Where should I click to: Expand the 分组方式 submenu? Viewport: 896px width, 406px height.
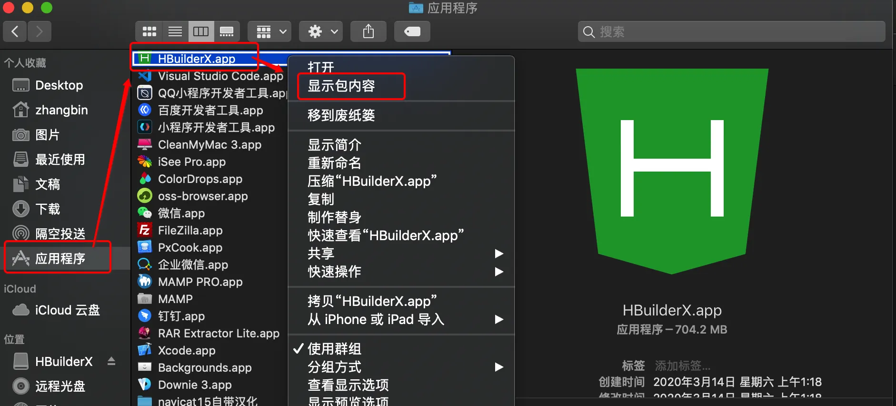(x=401, y=367)
